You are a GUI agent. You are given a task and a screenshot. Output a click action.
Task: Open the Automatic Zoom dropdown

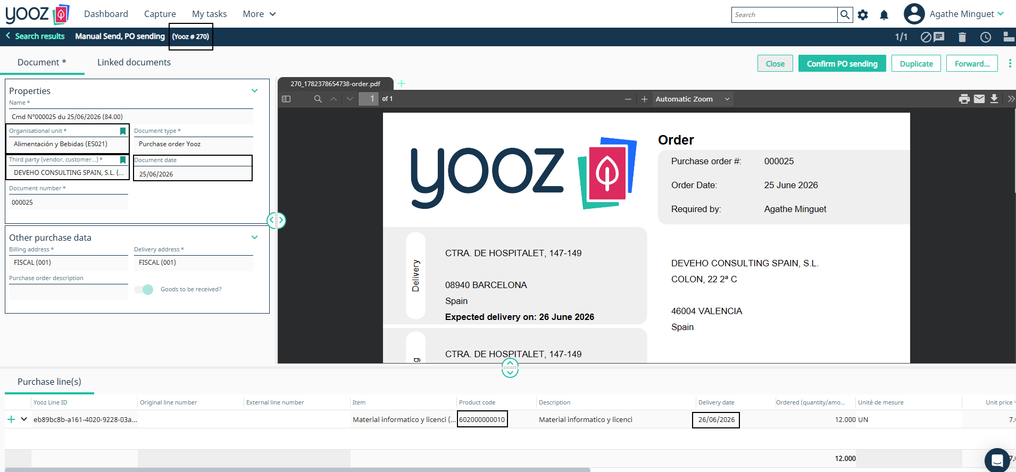coord(693,99)
